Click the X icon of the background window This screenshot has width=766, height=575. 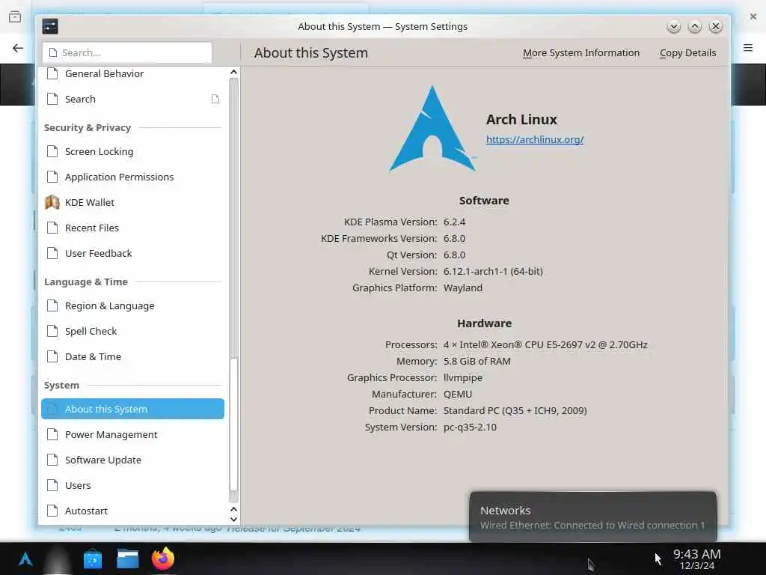click(x=753, y=16)
